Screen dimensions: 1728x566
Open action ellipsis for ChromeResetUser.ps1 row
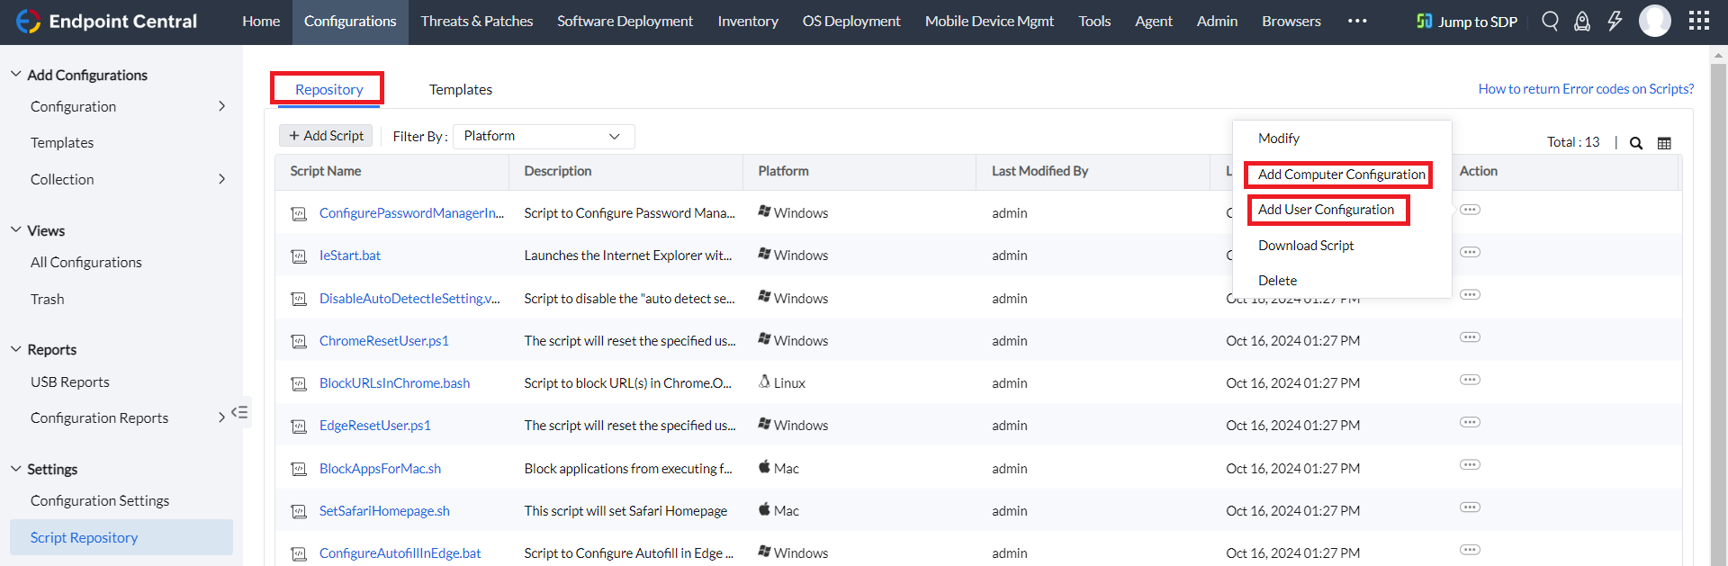coord(1470,337)
